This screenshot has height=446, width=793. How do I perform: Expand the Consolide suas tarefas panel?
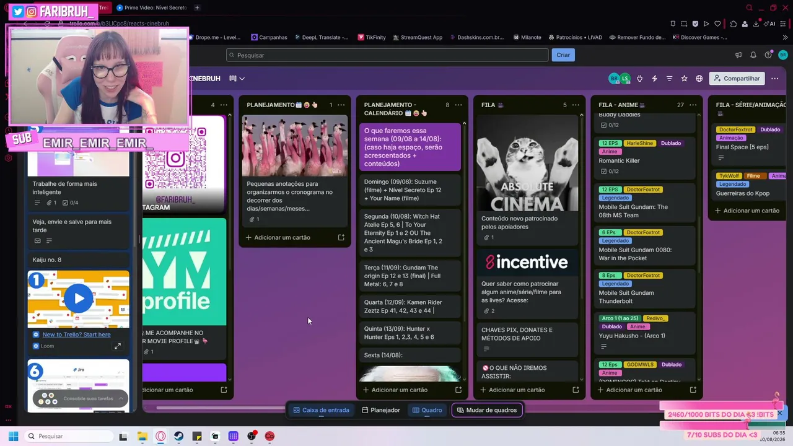(121, 398)
